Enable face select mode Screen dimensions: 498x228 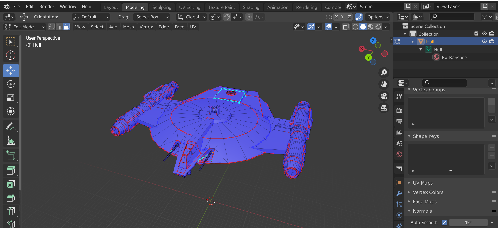(x=67, y=27)
